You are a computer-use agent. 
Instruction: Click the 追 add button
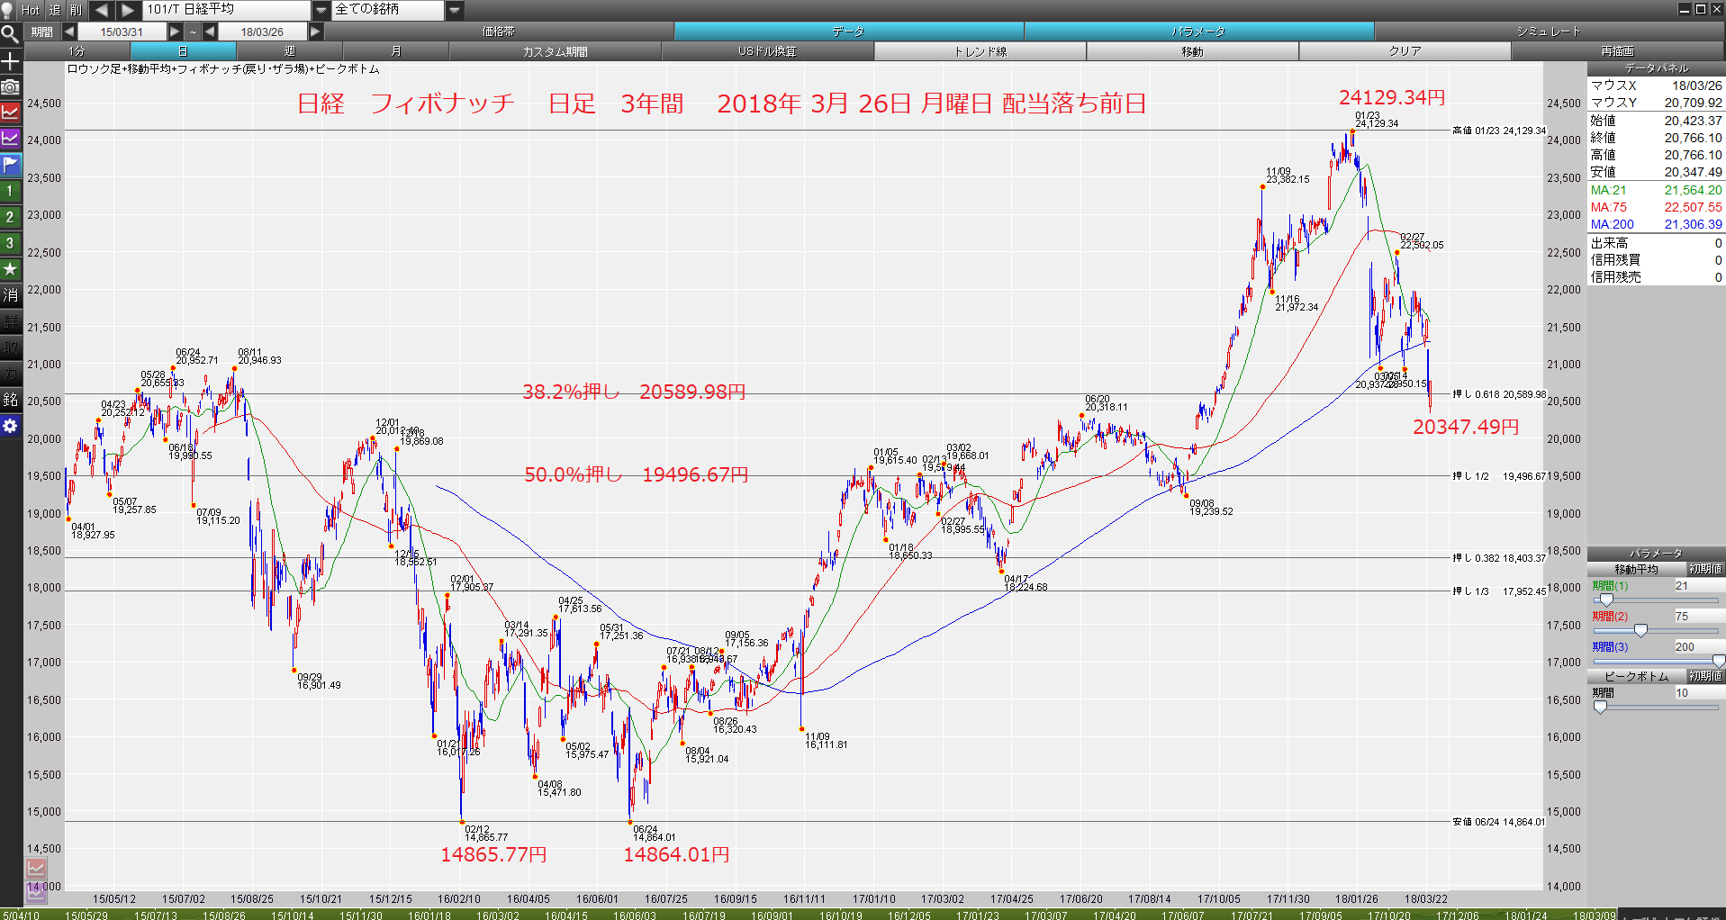click(x=54, y=10)
